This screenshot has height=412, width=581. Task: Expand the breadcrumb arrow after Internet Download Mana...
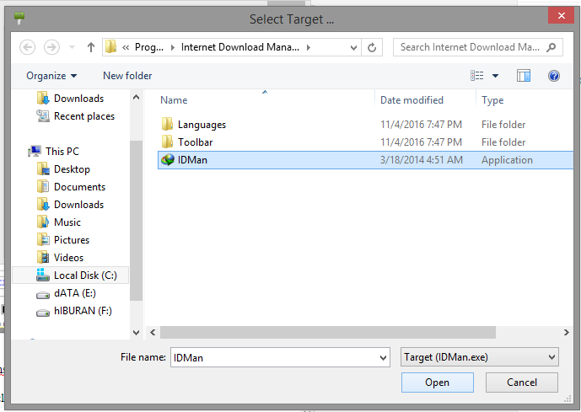[309, 47]
